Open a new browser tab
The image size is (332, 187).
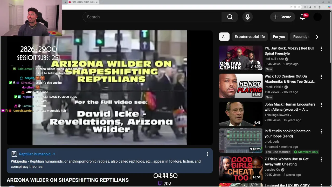tap(101, 2)
